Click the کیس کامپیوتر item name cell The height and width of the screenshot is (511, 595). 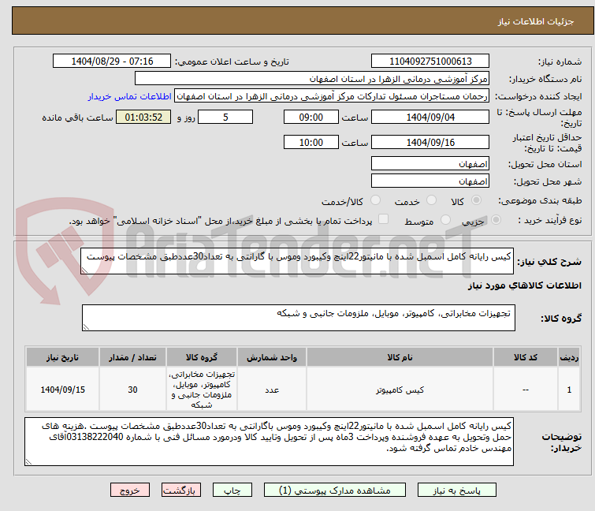(400, 390)
